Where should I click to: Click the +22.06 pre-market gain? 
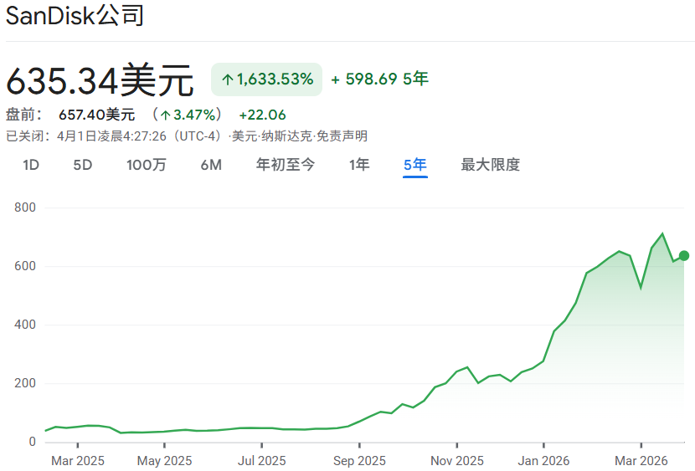[262, 115]
